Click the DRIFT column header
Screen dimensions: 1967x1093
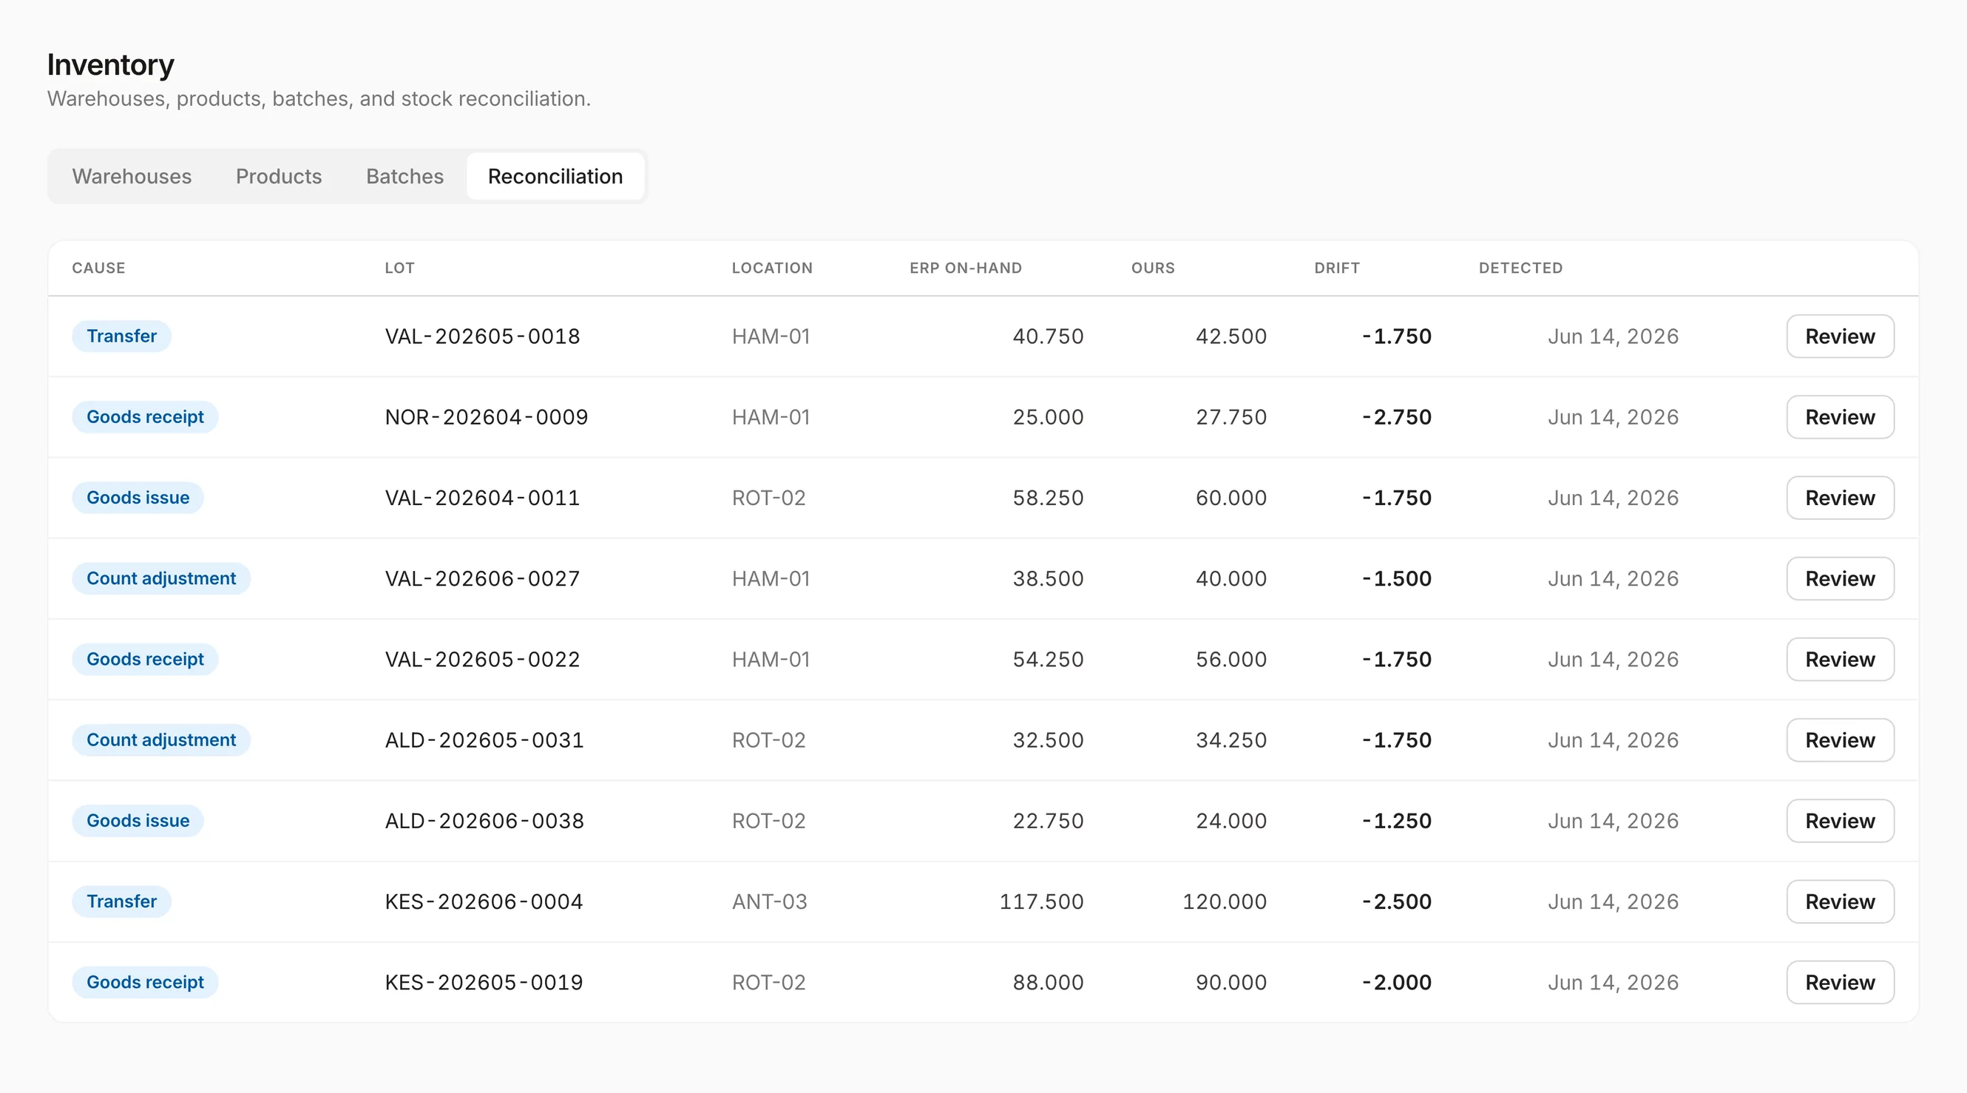1337,268
